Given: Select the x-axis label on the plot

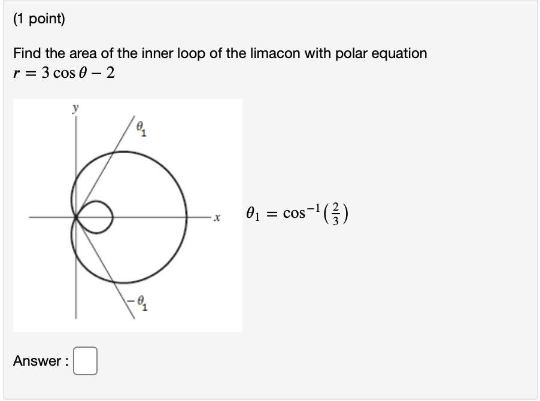Looking at the screenshot, I should [x=216, y=217].
